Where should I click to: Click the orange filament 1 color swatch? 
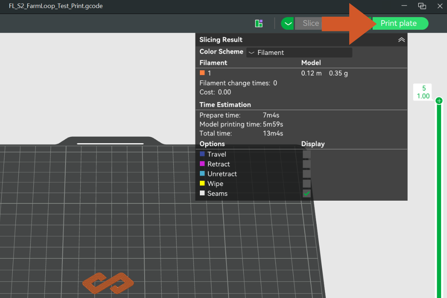tap(202, 73)
